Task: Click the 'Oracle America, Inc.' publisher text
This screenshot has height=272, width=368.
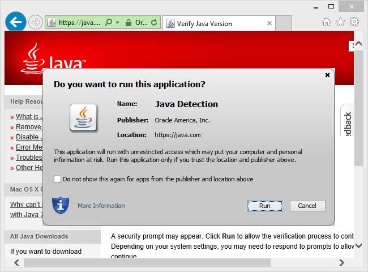Action: 182,120
